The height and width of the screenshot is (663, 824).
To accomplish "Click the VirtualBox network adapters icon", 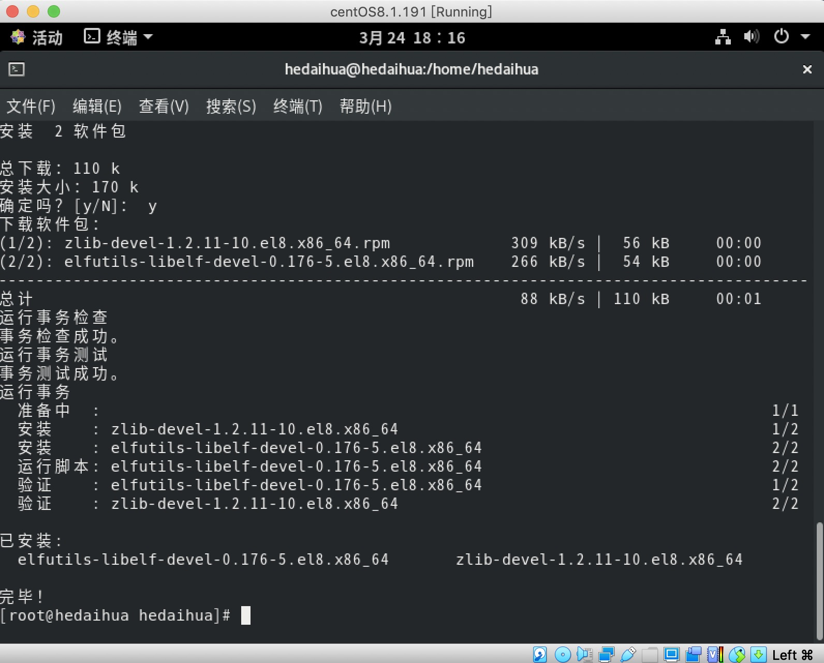I will point(606,654).
